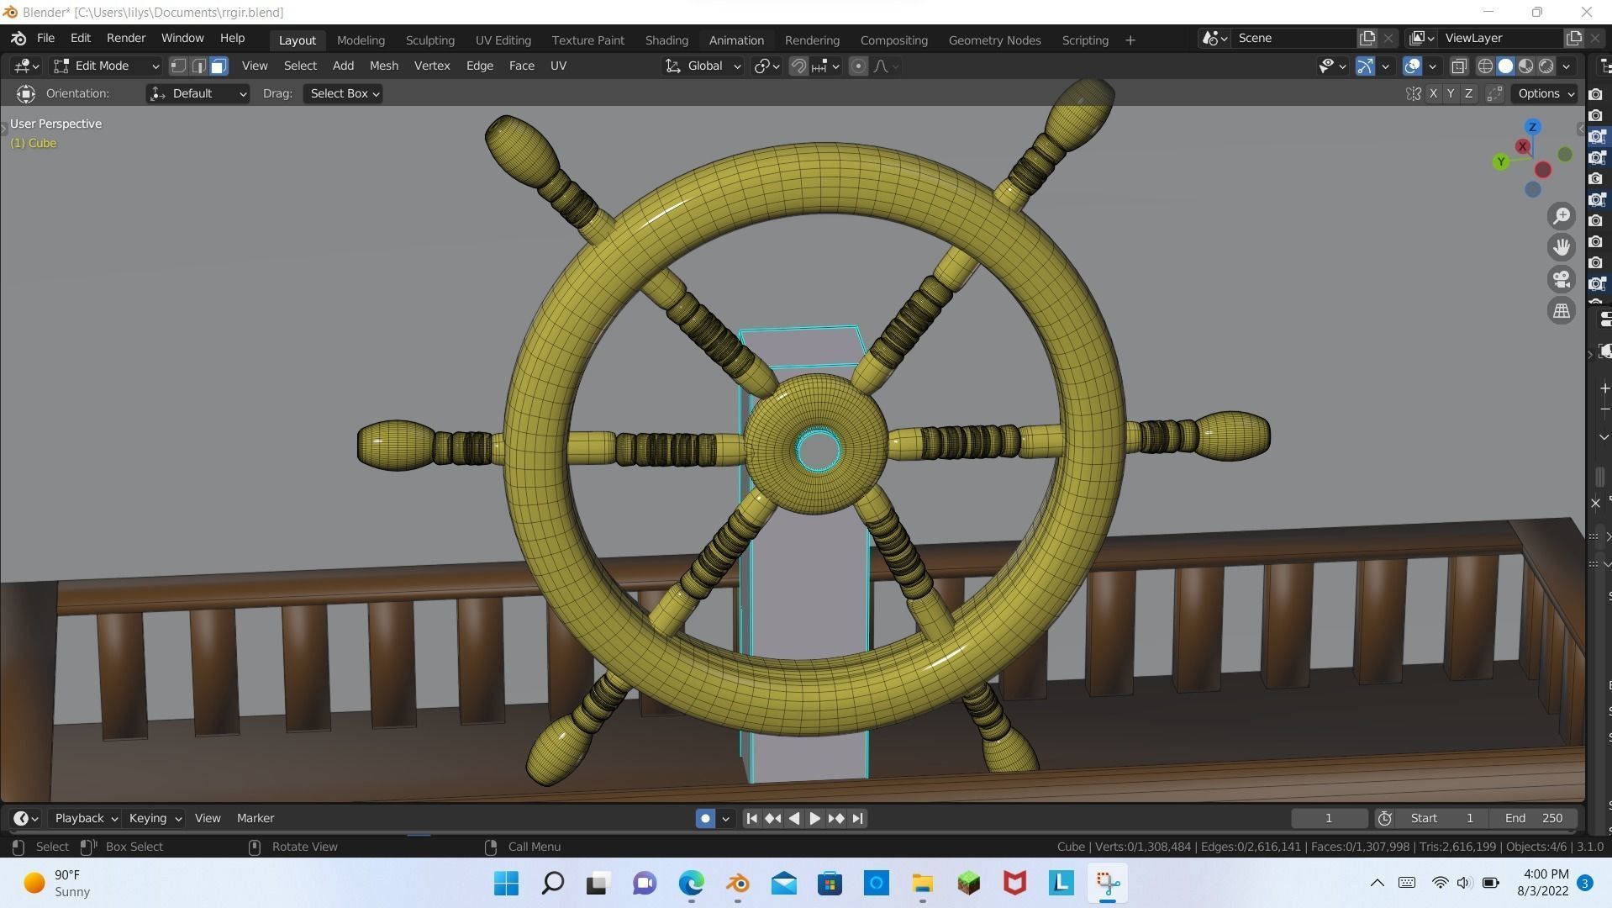
Task: Click the pan hand viewport icon
Action: pyautogui.click(x=1562, y=247)
